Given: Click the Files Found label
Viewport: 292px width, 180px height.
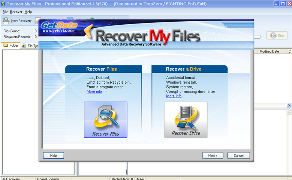Looking at the screenshot, I should pyautogui.click(x=12, y=31).
